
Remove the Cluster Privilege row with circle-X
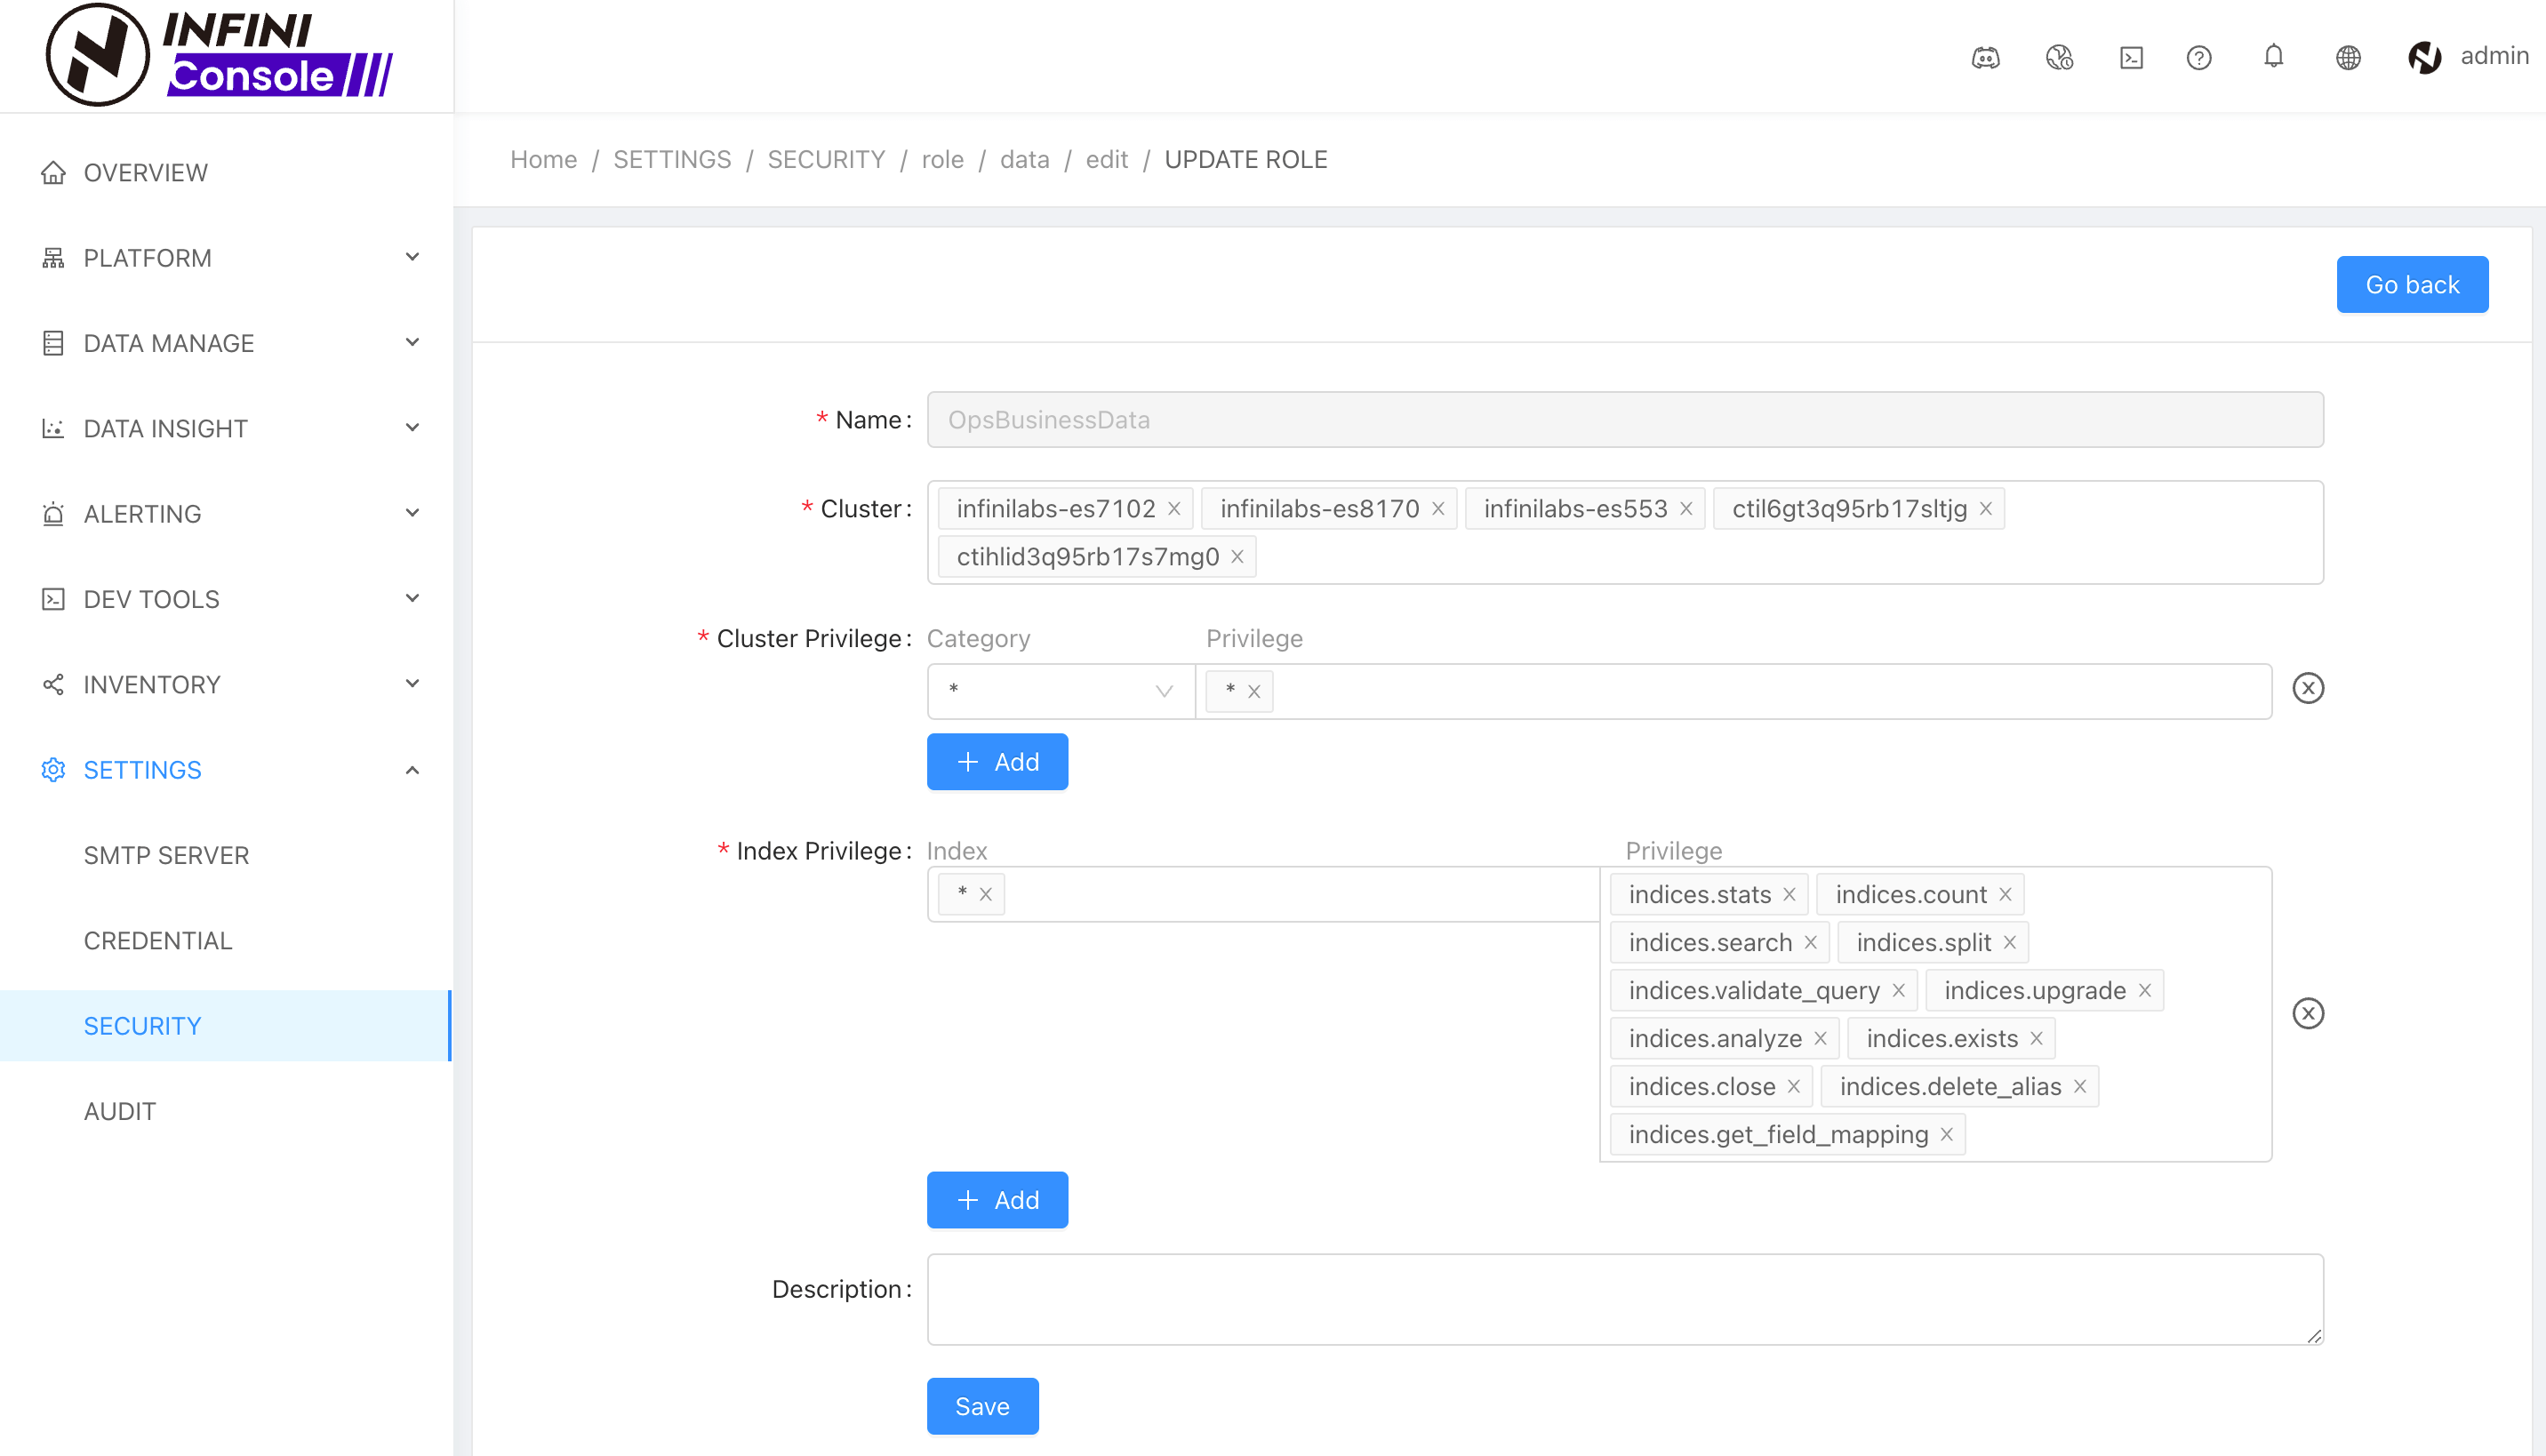point(2307,688)
